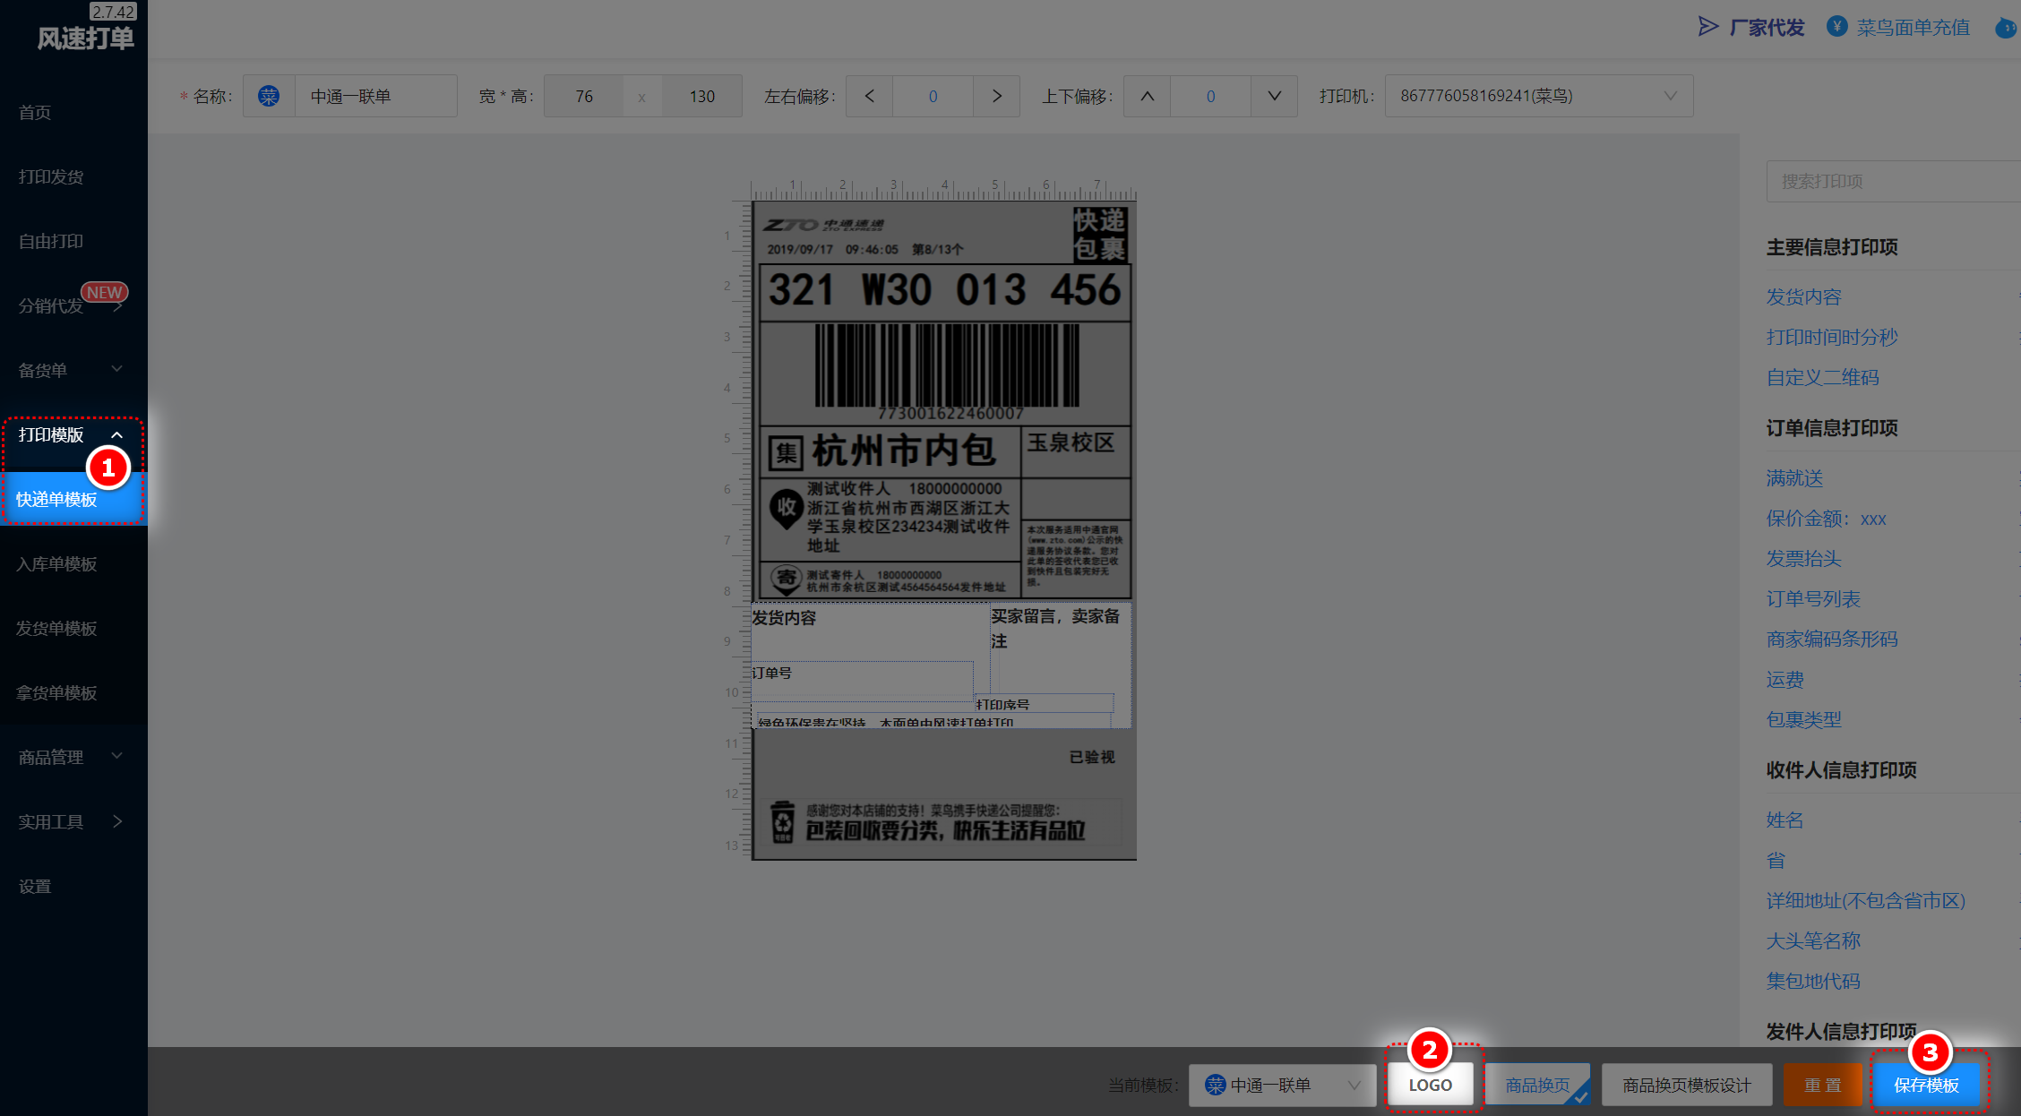This screenshot has width=2021, height=1116.
Task: Click the 左右偏移 value field
Action: pyautogui.click(x=933, y=96)
